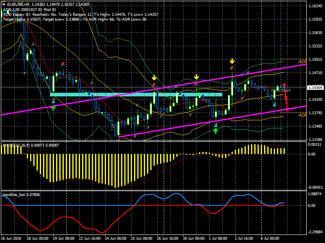Click the rightmost yellow down arrow signal
This screenshot has height=243, width=325.
232,61
